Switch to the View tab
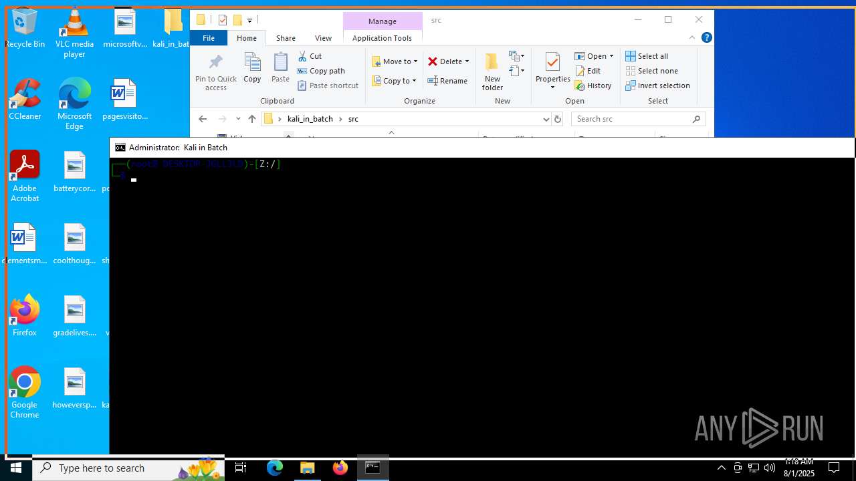 [x=323, y=38]
